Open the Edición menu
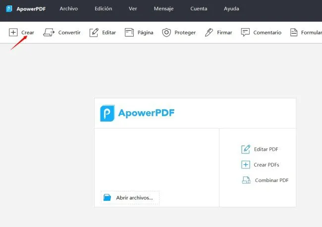 tap(104, 8)
